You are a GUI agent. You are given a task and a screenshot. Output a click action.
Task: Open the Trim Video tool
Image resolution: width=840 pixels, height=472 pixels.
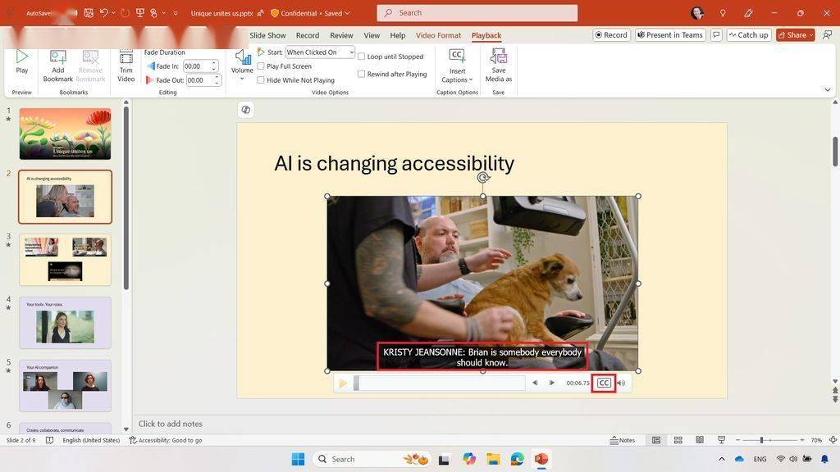126,66
